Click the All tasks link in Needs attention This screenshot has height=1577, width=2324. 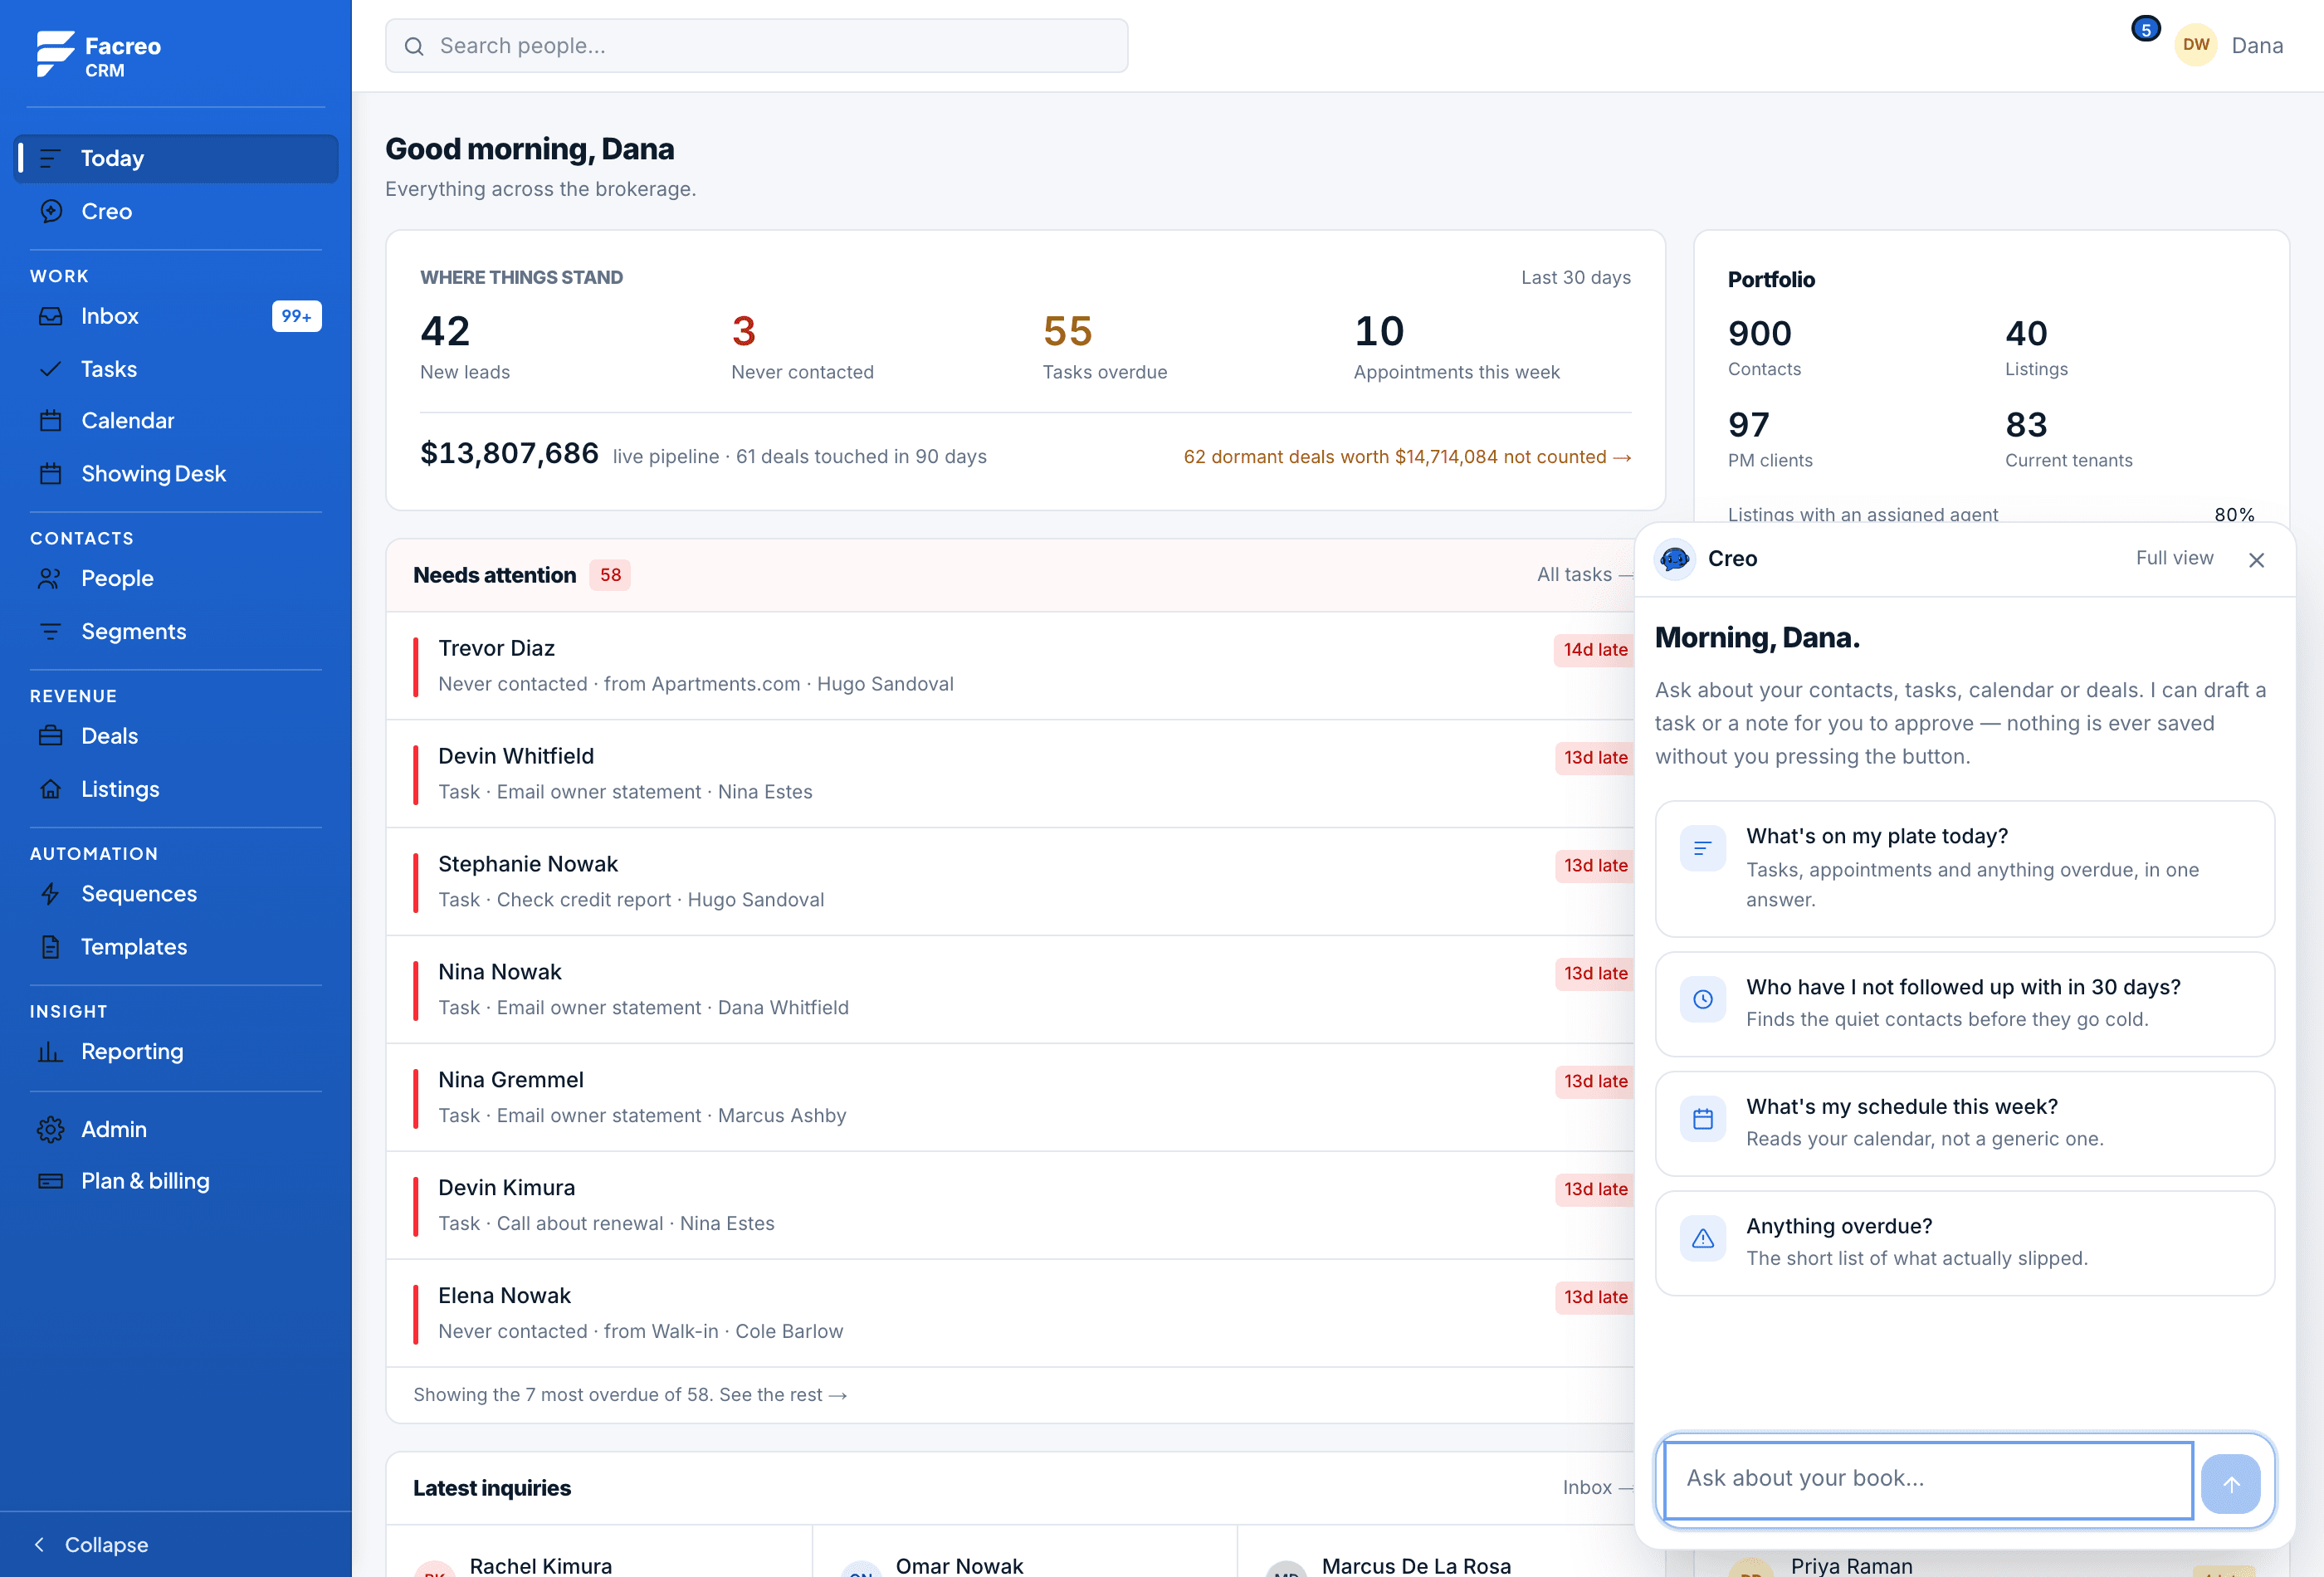coord(1584,574)
